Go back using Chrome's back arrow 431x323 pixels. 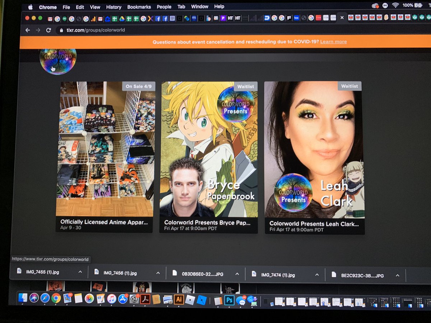point(28,30)
